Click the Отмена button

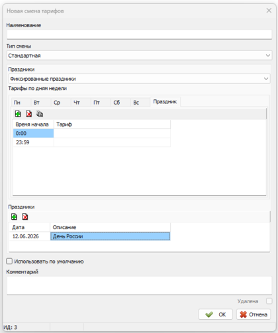[254, 314]
